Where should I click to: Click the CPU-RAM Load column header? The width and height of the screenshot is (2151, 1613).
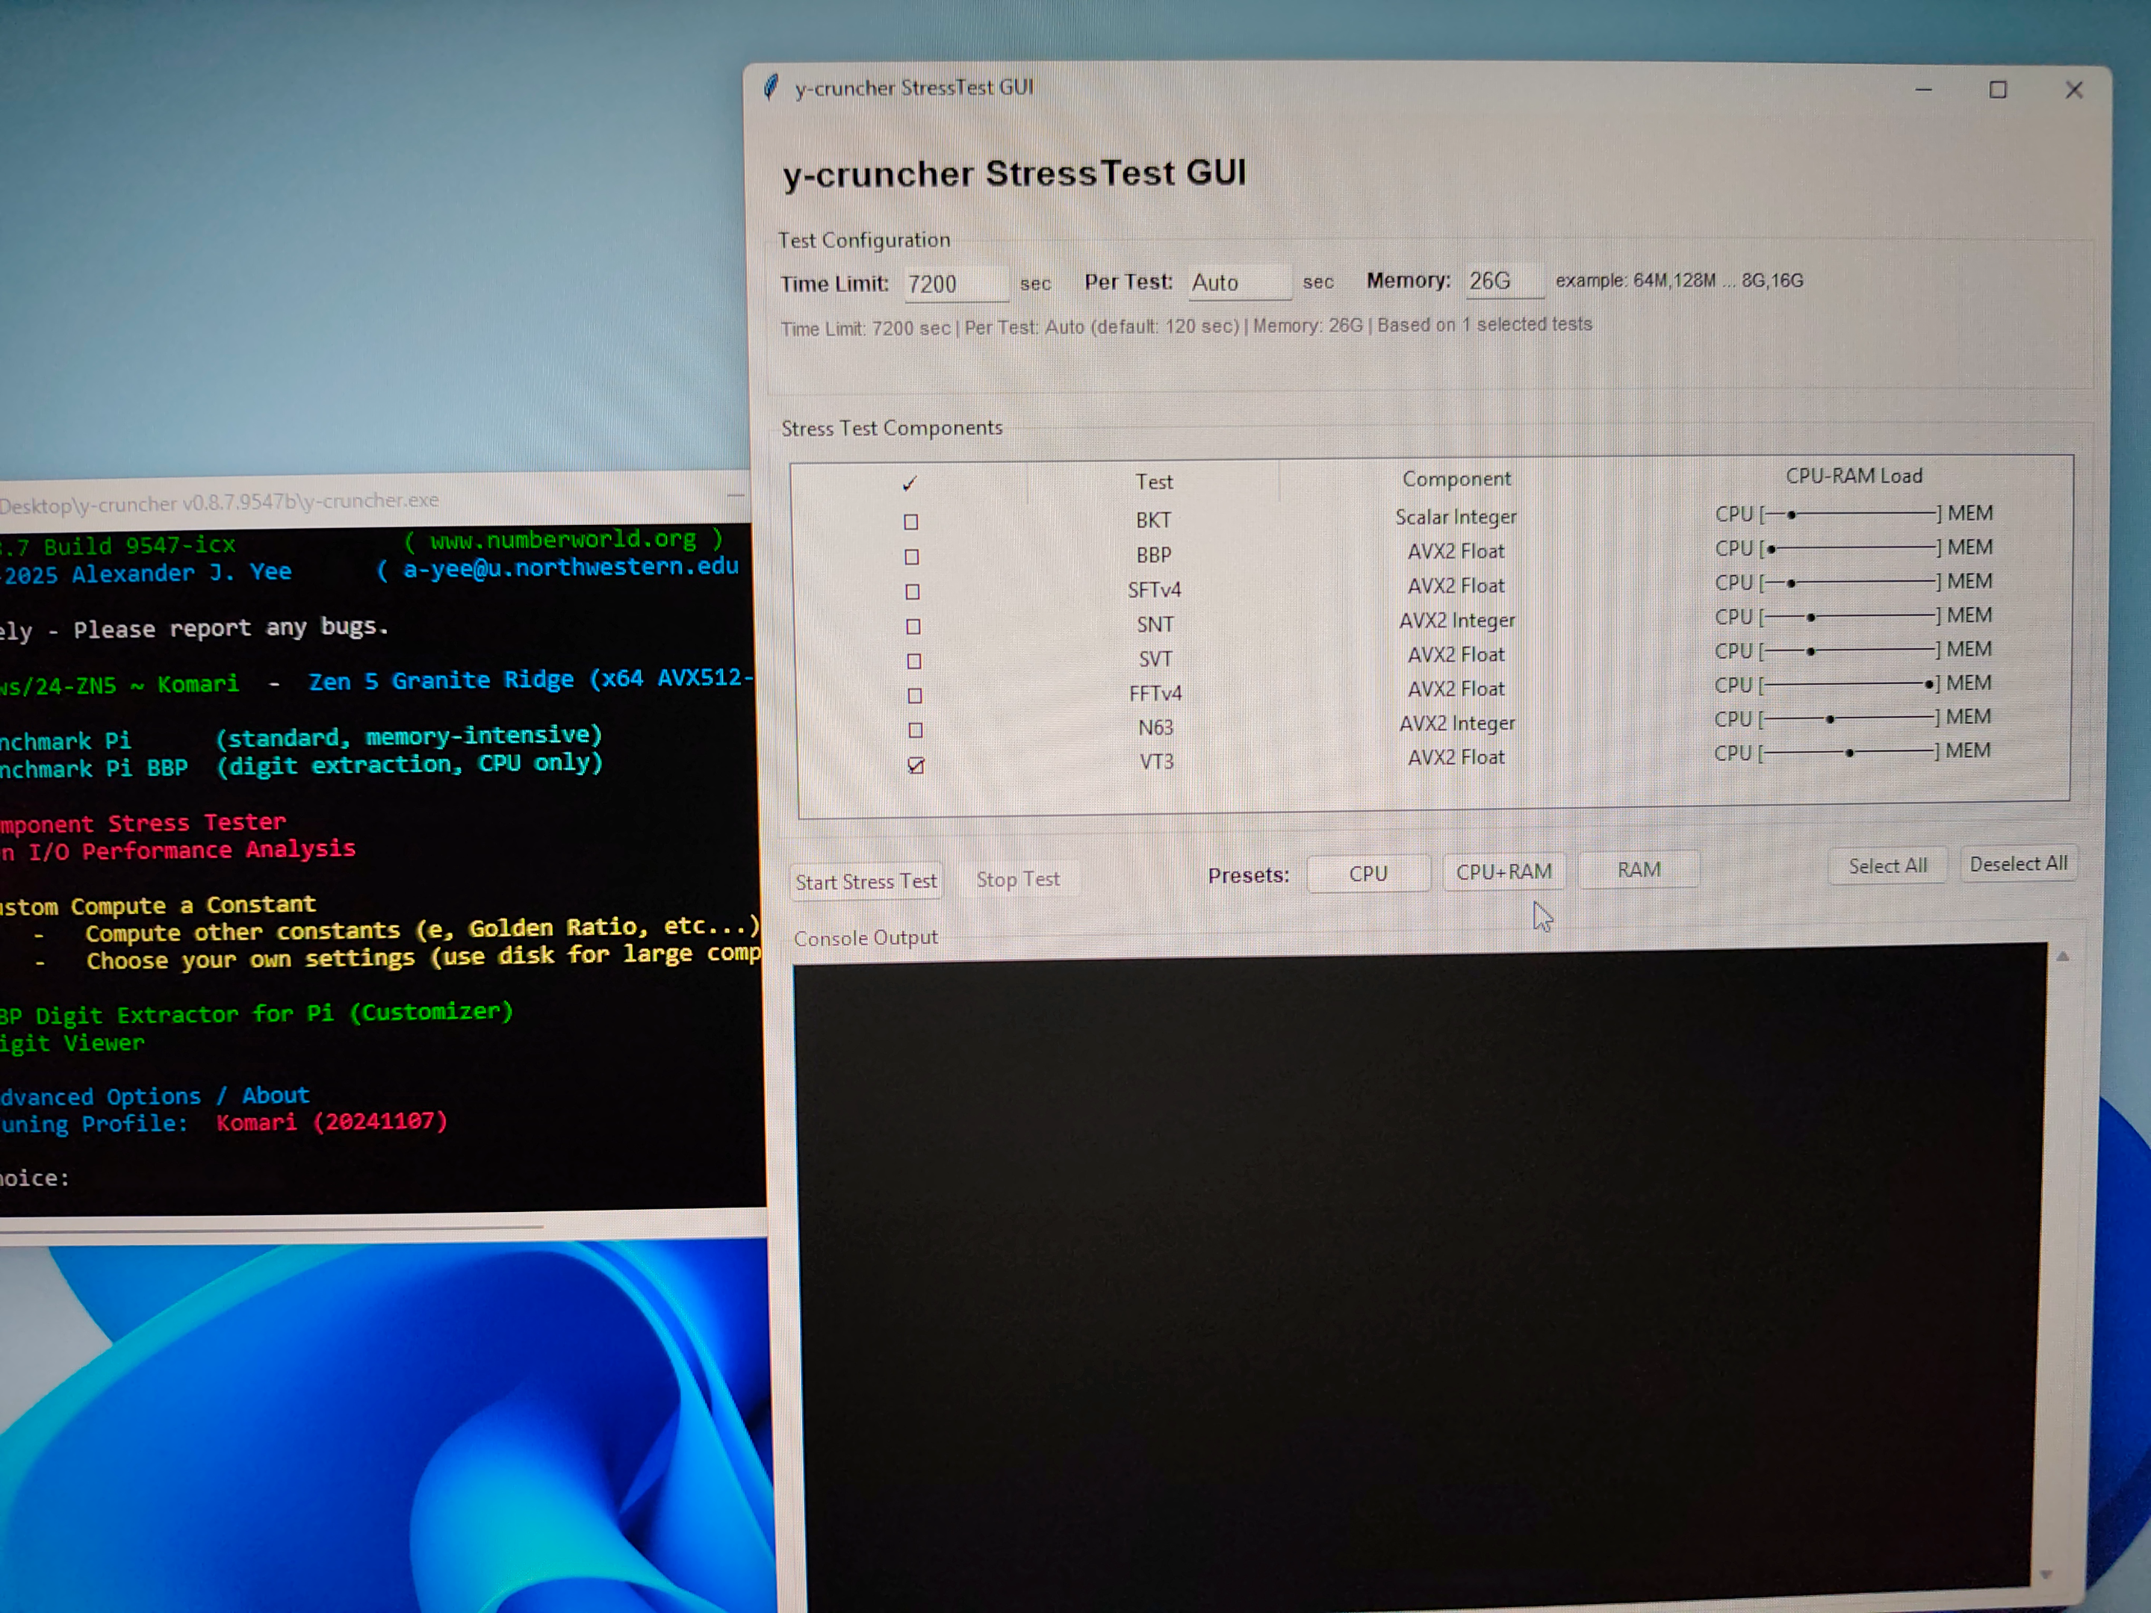point(1854,476)
